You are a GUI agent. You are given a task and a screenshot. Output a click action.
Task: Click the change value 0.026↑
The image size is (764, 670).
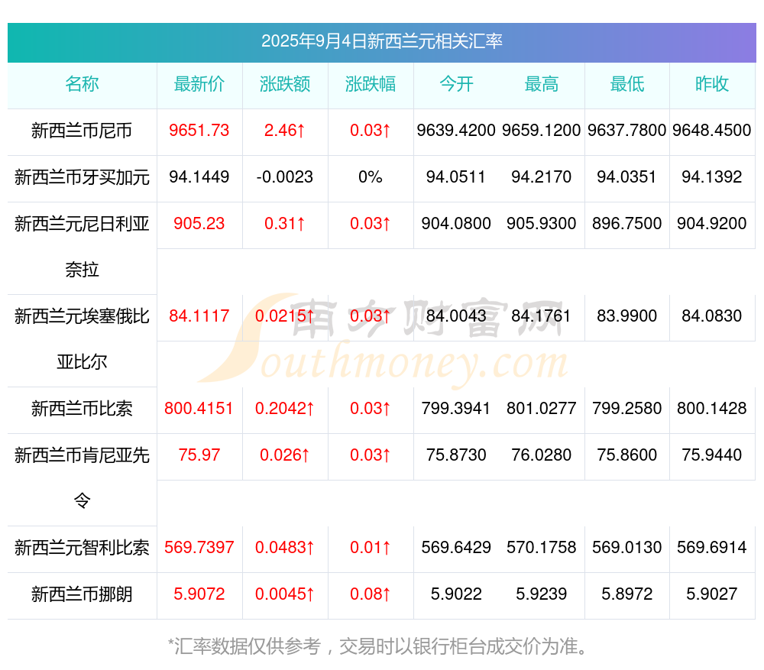285,455
